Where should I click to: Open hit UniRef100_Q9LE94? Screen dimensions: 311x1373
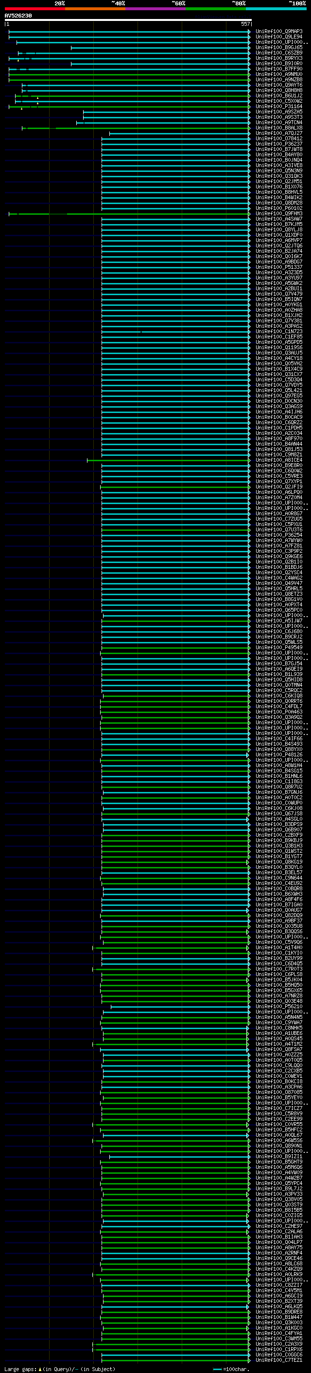click(x=278, y=37)
